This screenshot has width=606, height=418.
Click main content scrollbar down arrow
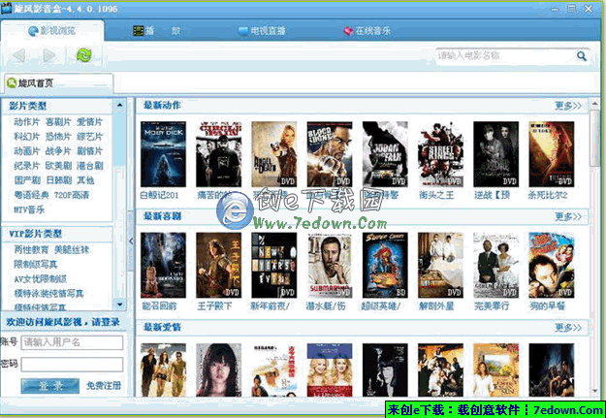(x=594, y=391)
